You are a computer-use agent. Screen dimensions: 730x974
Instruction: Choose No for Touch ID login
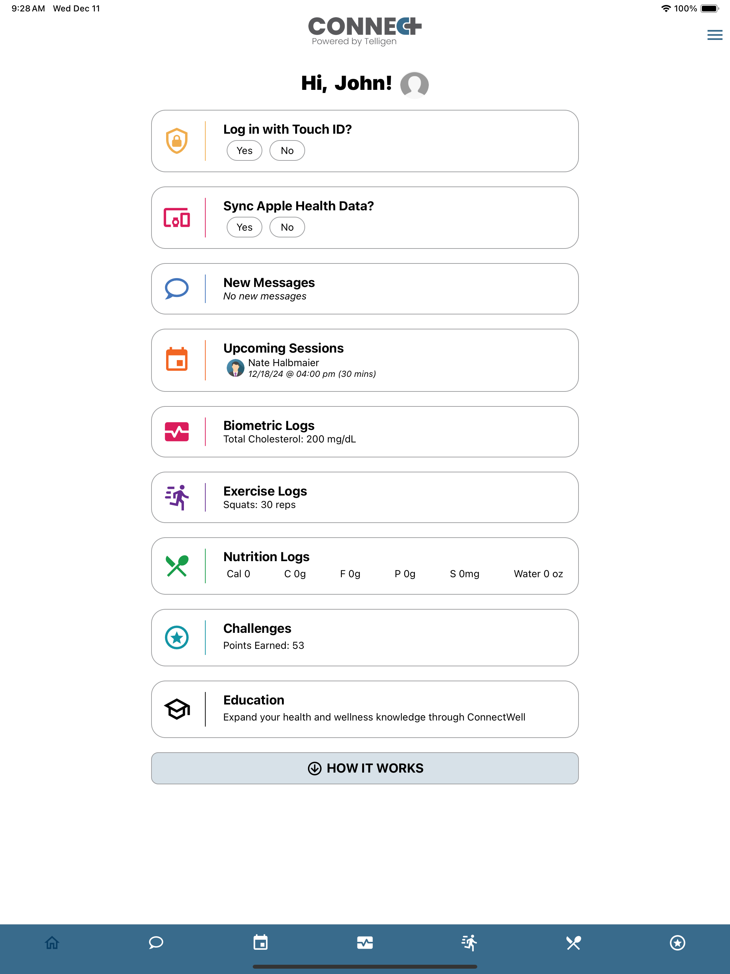pyautogui.click(x=287, y=150)
